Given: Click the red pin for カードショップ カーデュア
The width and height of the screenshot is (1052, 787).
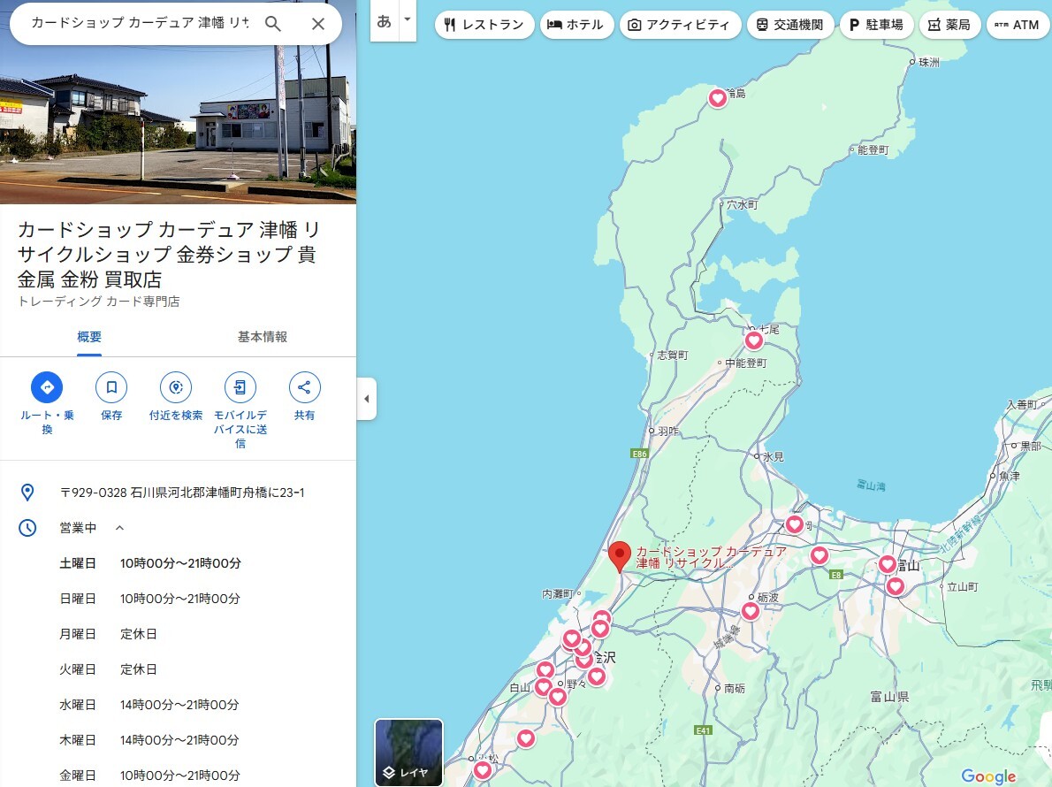Looking at the screenshot, I should tap(619, 556).
